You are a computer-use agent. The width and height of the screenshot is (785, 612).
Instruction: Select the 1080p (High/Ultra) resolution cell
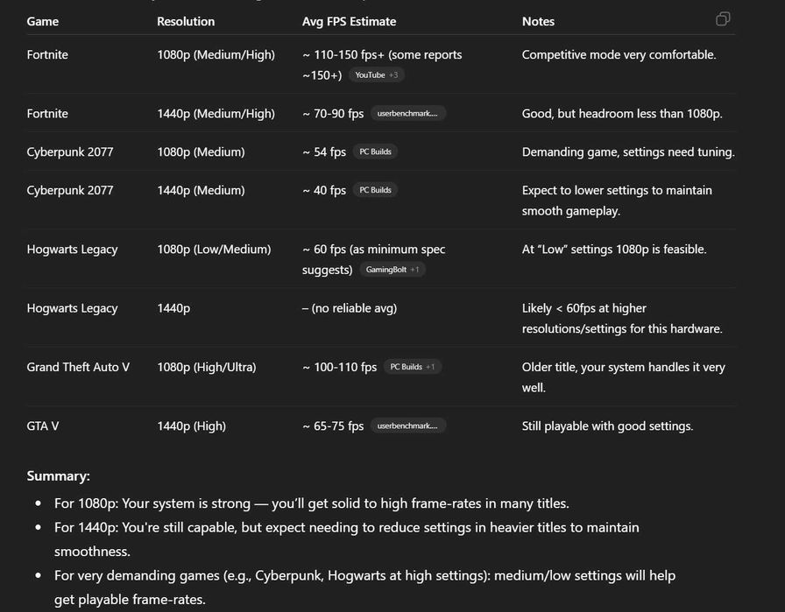pyautogui.click(x=207, y=367)
